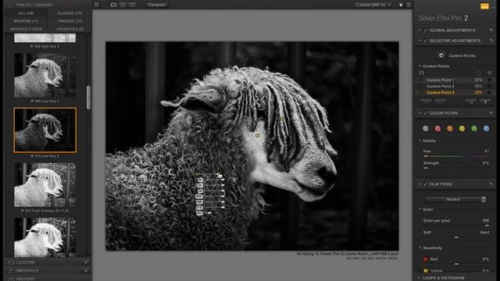Open the Neutral film type dropdown

coord(455,200)
